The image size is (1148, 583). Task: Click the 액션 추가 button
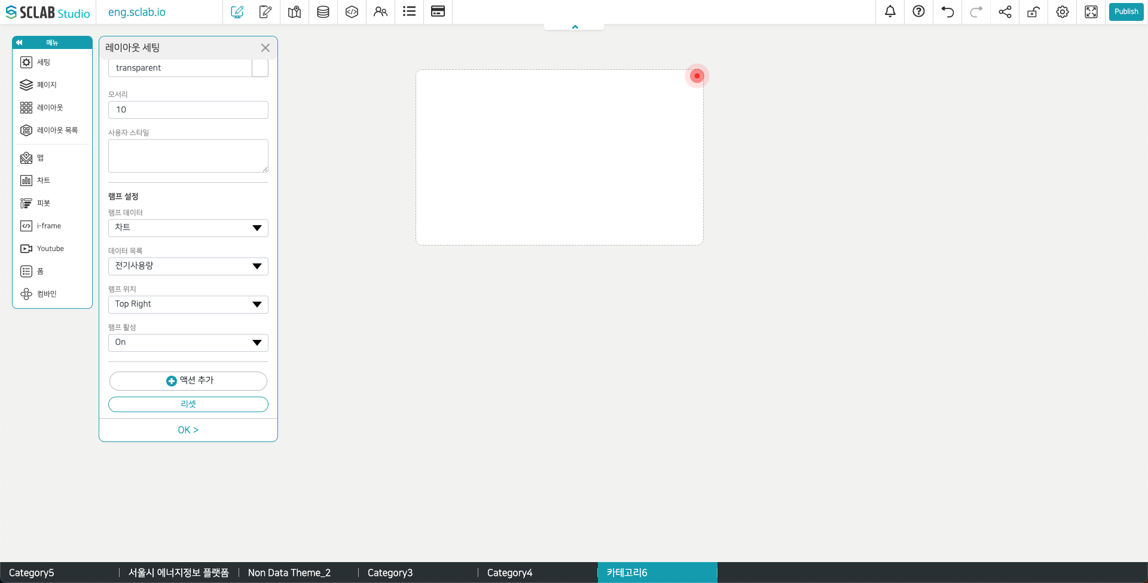188,381
